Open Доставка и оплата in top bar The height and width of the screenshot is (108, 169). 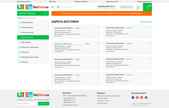23,2
